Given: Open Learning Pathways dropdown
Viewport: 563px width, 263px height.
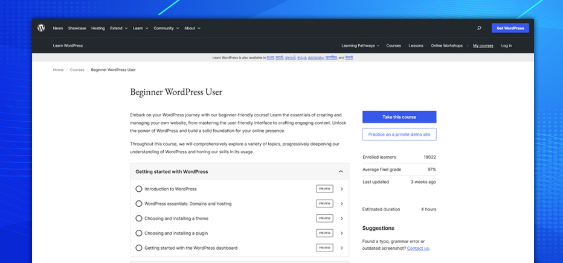Looking at the screenshot, I should pyautogui.click(x=360, y=45).
